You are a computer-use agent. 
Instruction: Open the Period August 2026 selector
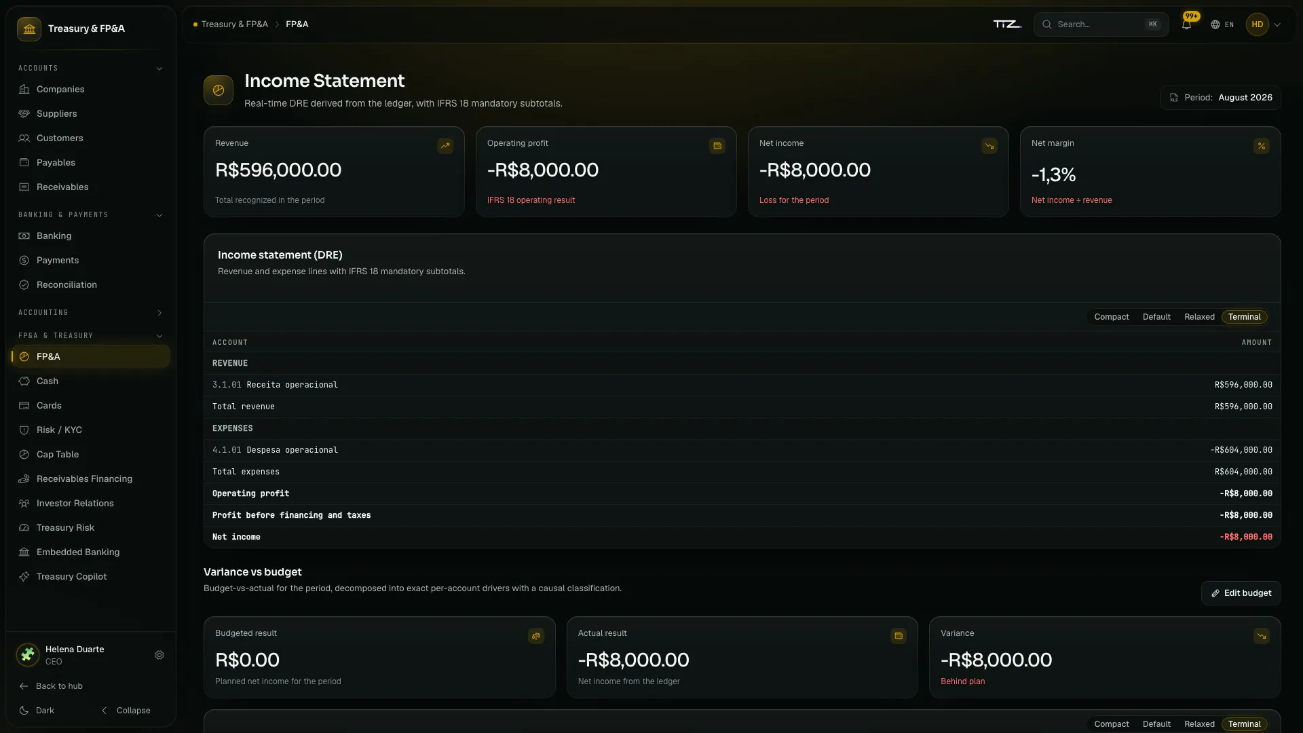[1220, 98]
